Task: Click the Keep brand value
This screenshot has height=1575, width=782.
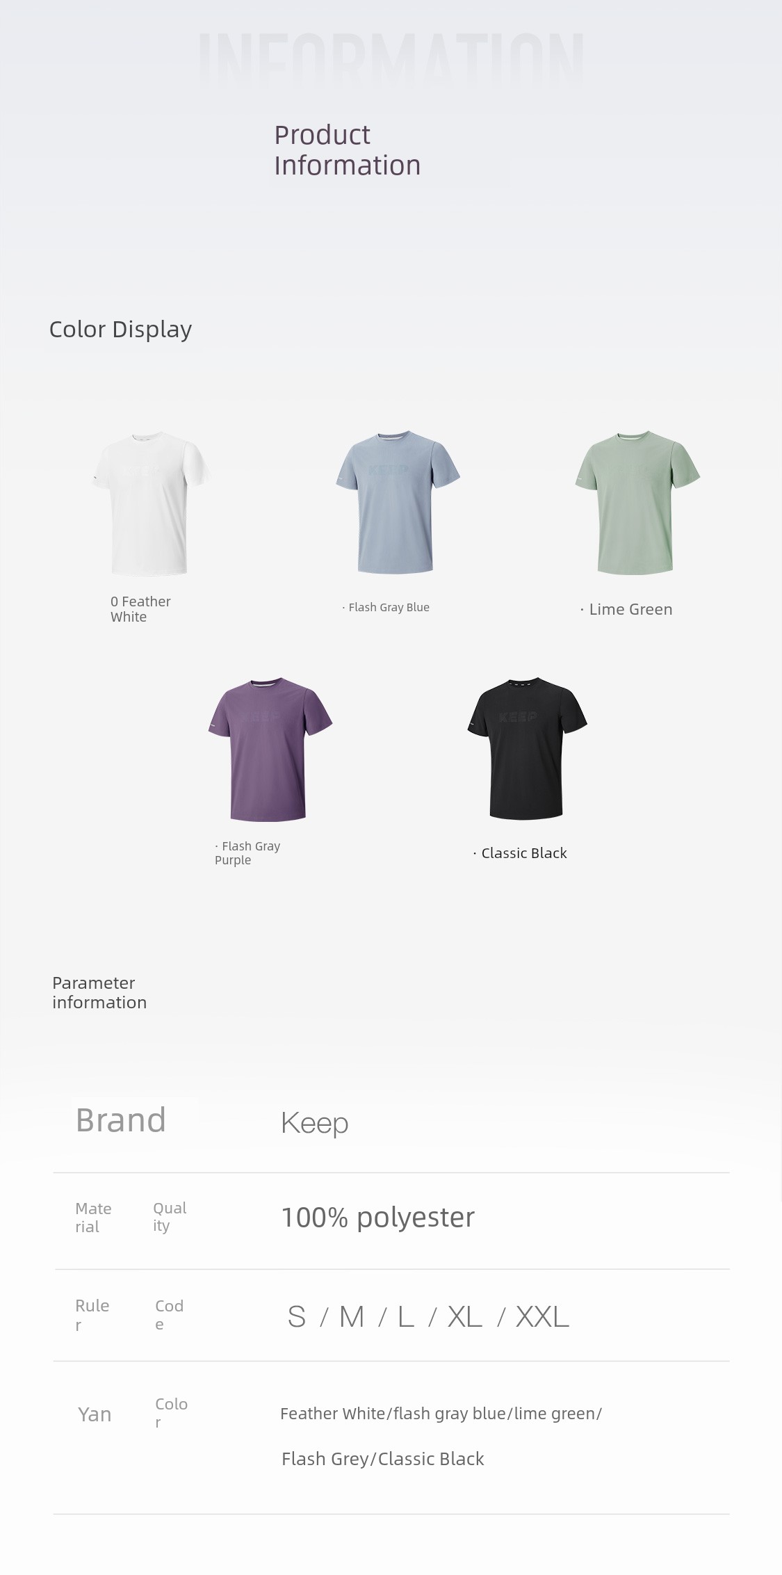Action: 314,1123
